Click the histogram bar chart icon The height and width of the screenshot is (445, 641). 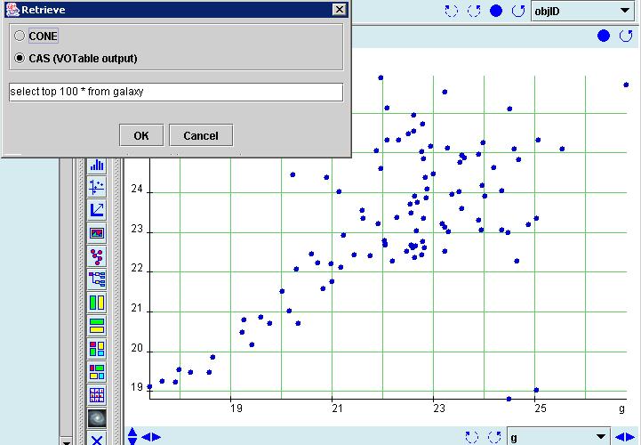[97, 165]
